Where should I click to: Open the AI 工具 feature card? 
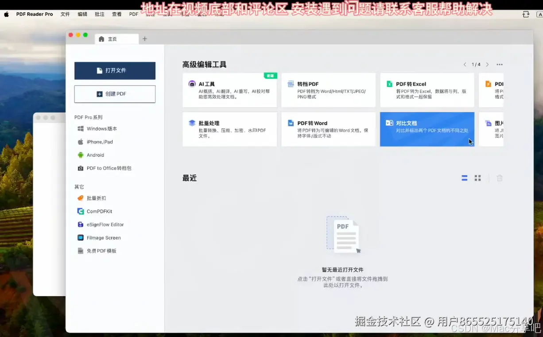point(229,90)
